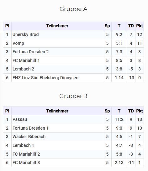
Task: Open Fortuna Dresden 2 entry
Action: (x=31, y=52)
